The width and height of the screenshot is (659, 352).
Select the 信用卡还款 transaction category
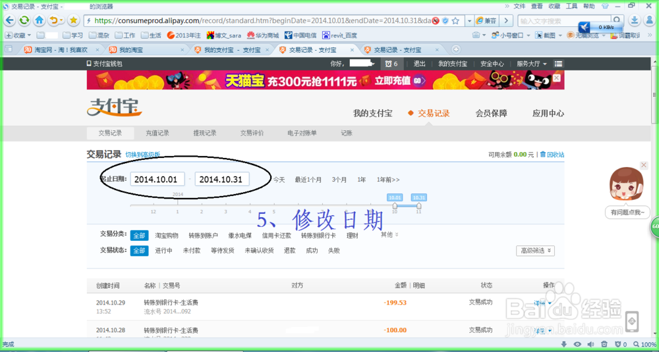tap(277, 236)
